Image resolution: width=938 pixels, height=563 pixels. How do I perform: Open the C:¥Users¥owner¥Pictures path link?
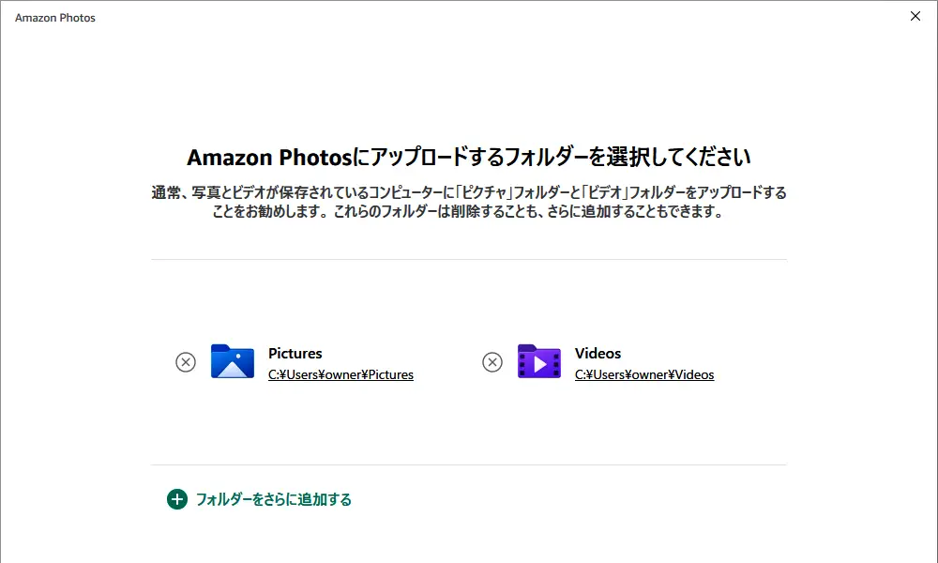tap(340, 374)
